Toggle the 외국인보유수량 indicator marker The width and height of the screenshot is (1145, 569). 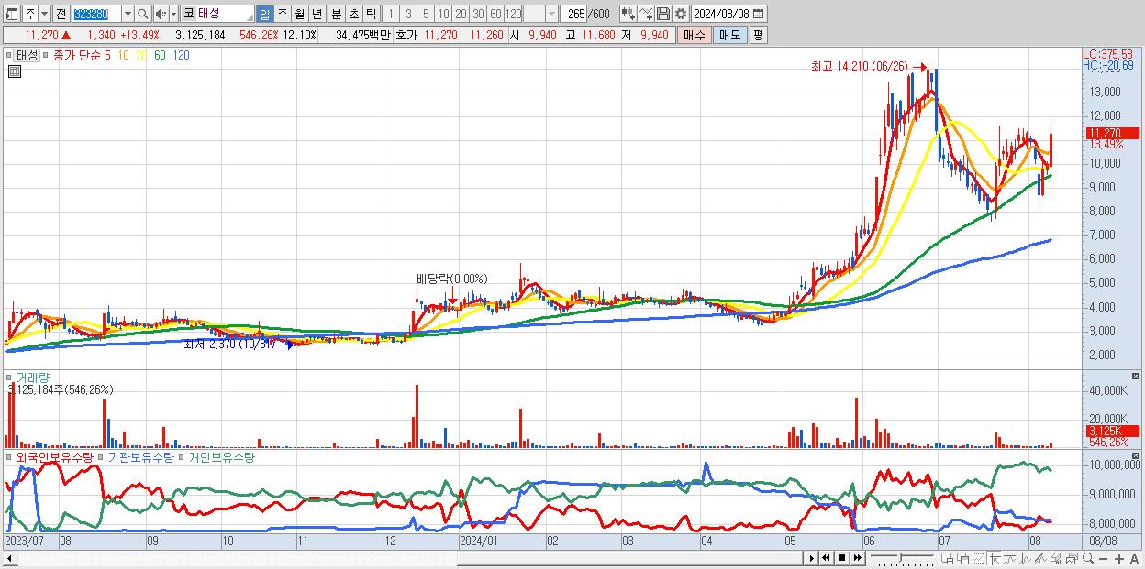[10, 456]
